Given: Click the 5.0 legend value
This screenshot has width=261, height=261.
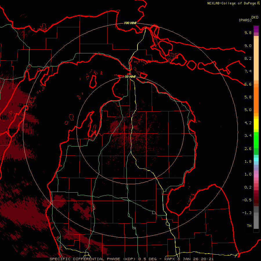Looking at the screenshot, I should tap(248, 110).
